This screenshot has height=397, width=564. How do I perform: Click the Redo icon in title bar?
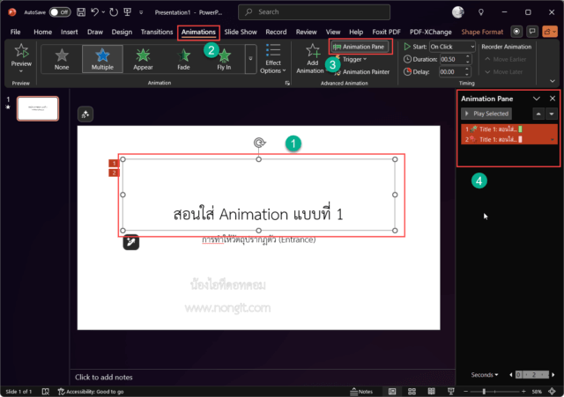(x=114, y=12)
